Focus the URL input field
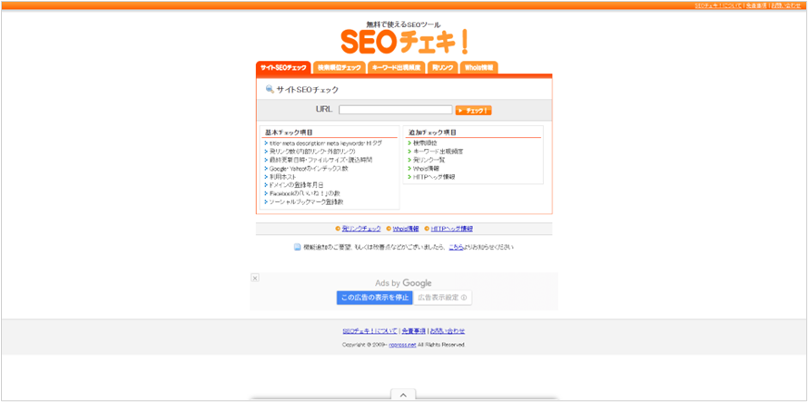Screen dimensions: 808x402 [395, 110]
